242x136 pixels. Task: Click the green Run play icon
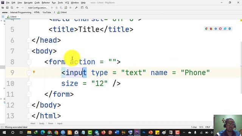coord(52,8)
